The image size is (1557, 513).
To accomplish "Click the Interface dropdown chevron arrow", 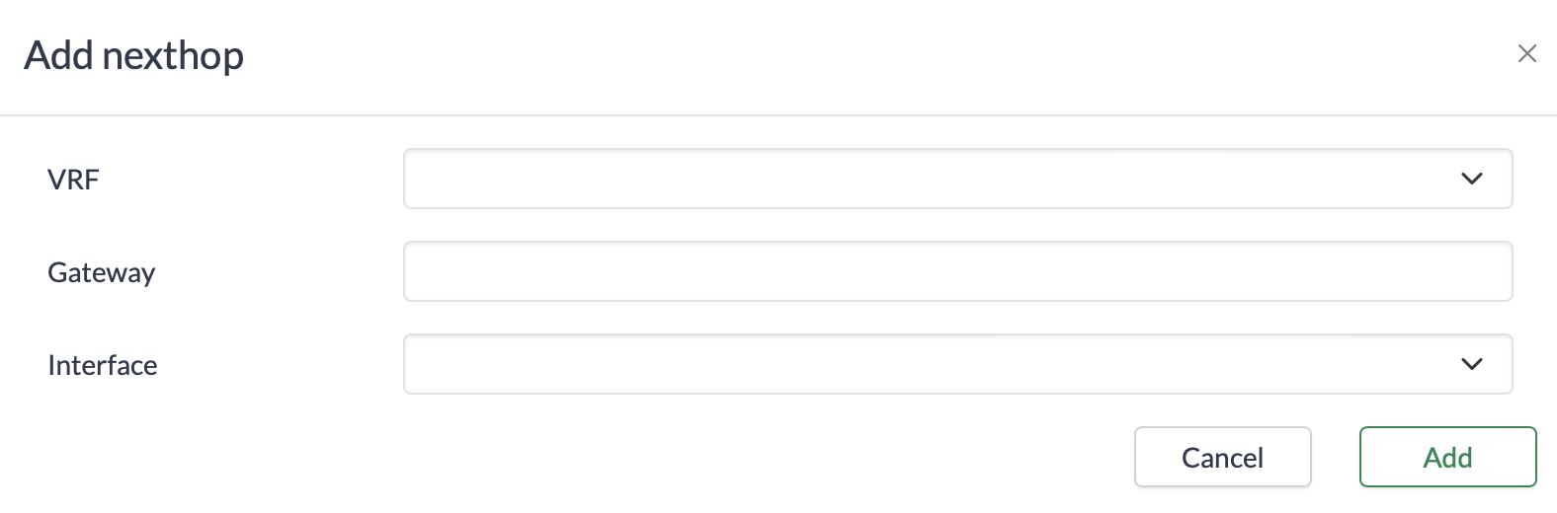I will tap(1471, 364).
